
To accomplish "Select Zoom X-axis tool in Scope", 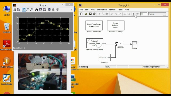I will [28, 10].
